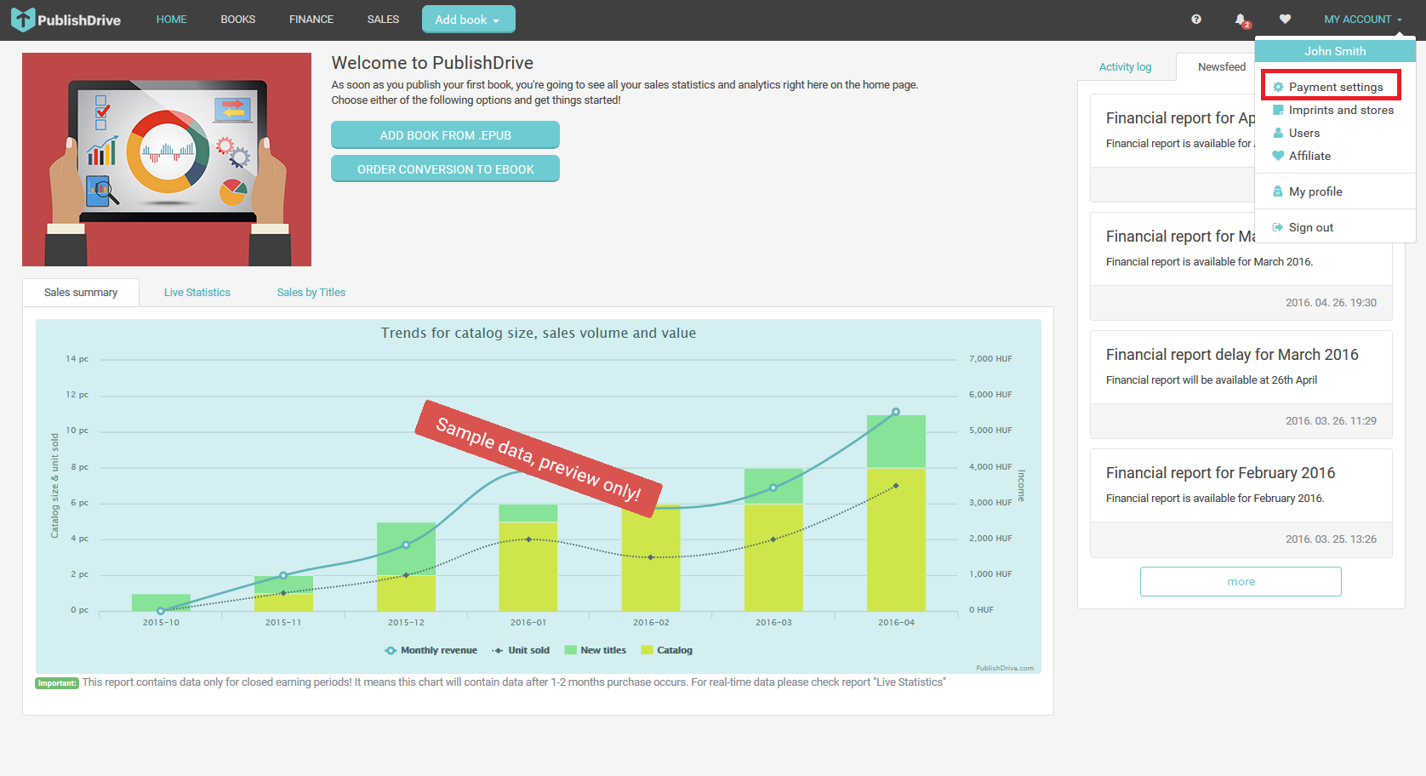
Task: Select the Newsfeed tab
Action: coord(1222,66)
